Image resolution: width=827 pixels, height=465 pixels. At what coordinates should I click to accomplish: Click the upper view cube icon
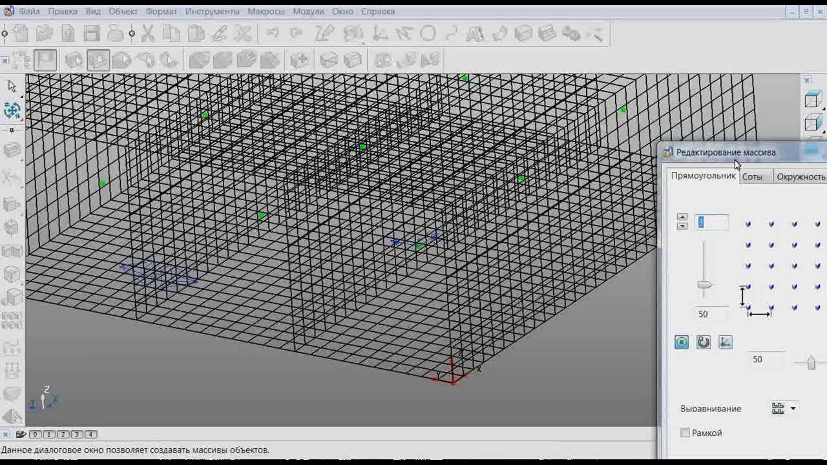pos(813,99)
